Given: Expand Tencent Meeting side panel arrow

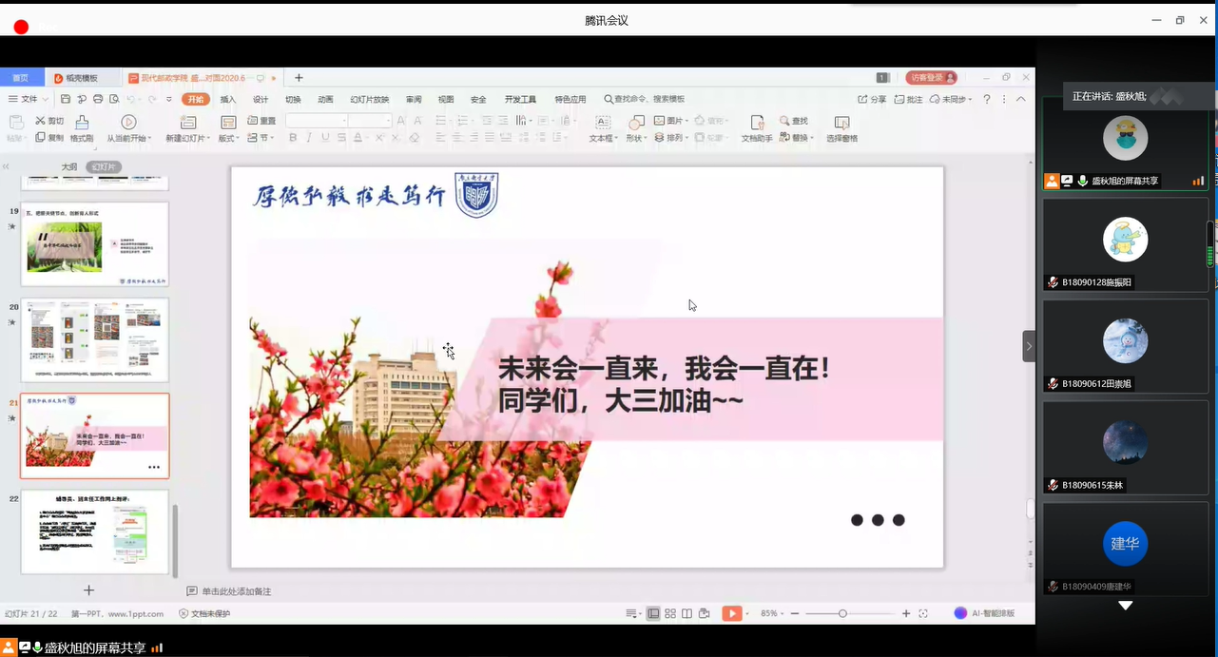Looking at the screenshot, I should click(x=1029, y=346).
